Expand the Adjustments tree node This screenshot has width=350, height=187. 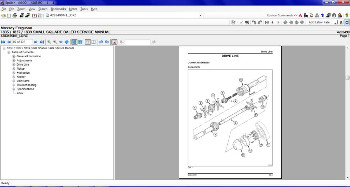tap(14, 60)
